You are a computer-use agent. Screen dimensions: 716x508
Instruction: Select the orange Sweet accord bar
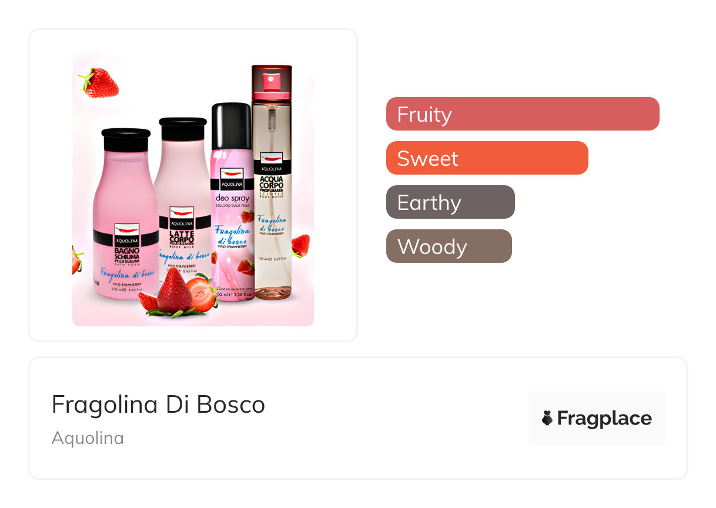click(x=487, y=158)
